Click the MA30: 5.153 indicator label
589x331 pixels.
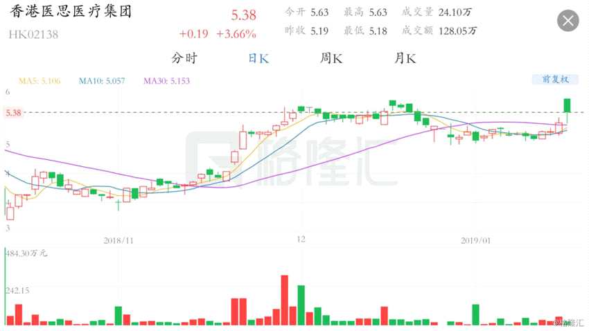[167, 81]
